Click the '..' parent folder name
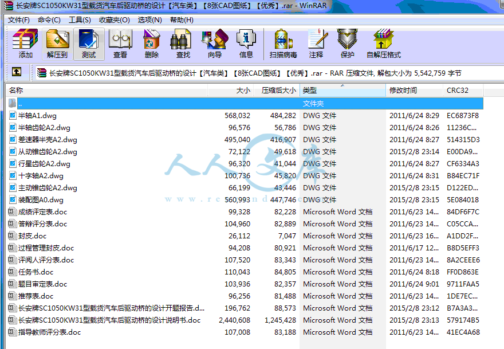Screen dimensions: 504x349 (20, 104)
